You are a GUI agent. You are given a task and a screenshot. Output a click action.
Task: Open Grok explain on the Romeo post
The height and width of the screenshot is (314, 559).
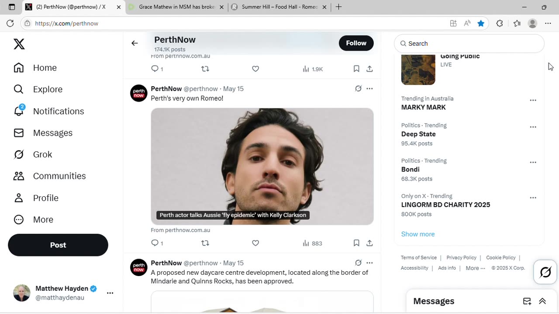click(358, 89)
